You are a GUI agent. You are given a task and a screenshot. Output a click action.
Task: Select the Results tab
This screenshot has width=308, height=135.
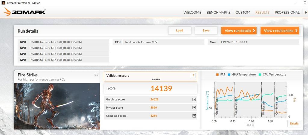(262, 13)
